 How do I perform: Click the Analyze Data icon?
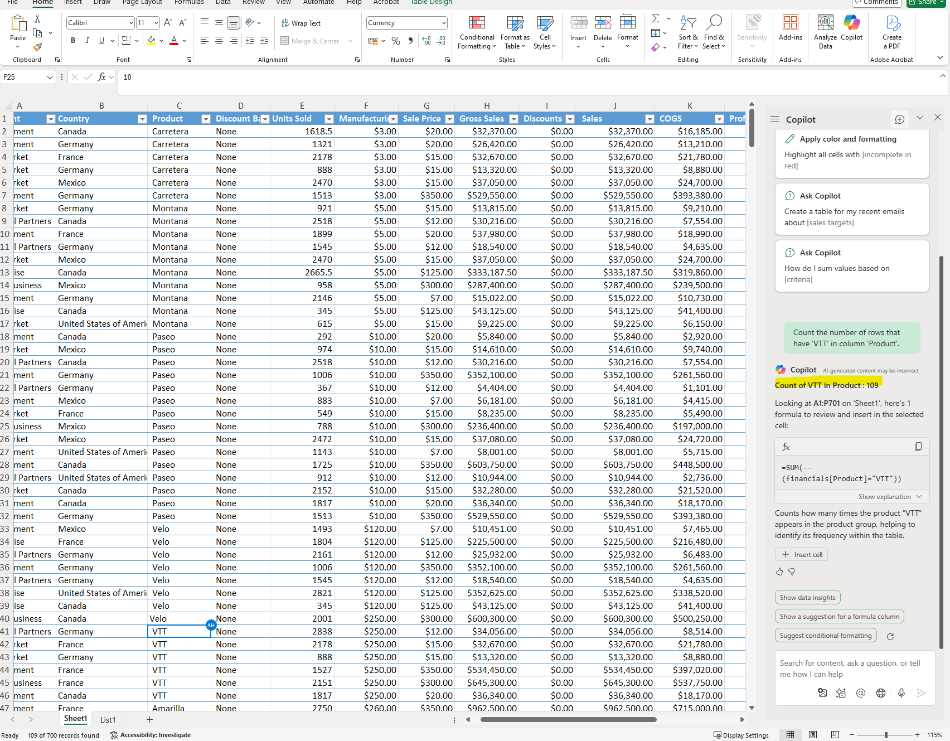pyautogui.click(x=825, y=23)
